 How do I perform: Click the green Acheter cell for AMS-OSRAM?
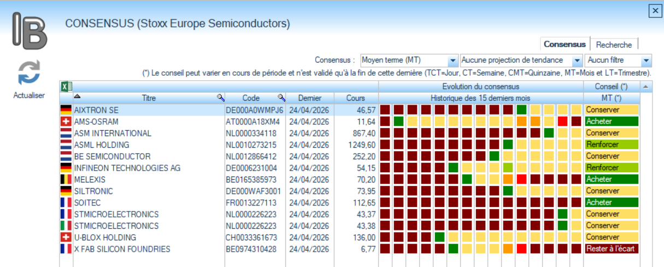610,121
